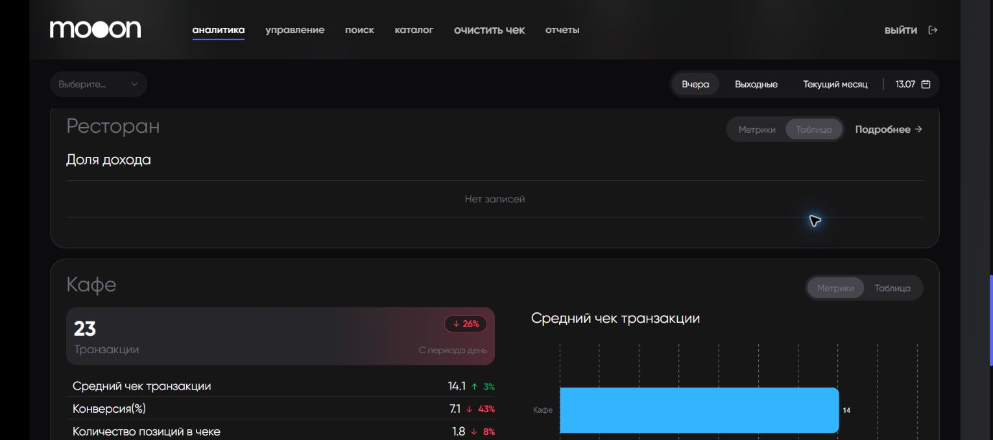Switch Ресторан section to Метрики view

click(x=757, y=130)
